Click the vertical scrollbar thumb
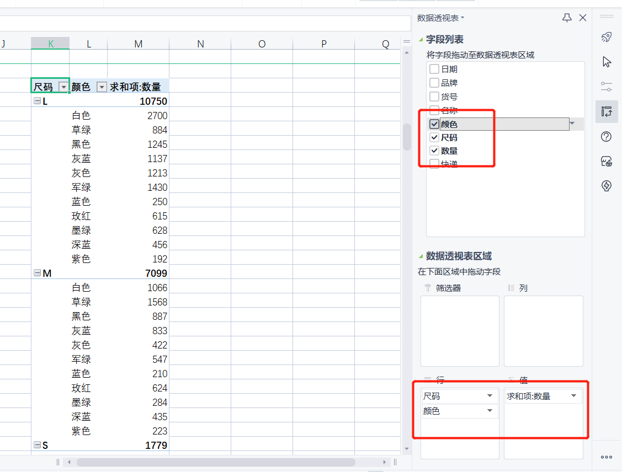 point(407,137)
